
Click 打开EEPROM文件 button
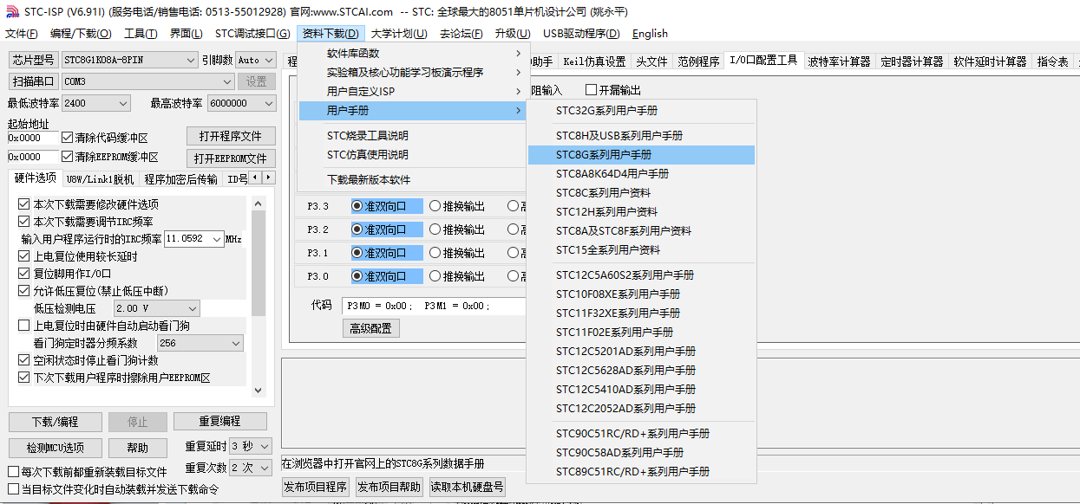231,158
